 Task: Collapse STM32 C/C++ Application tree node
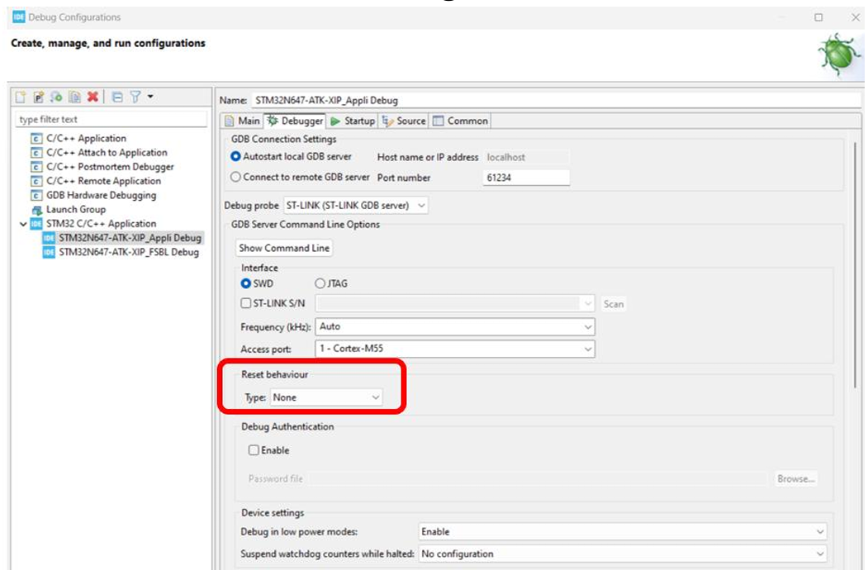pos(22,224)
